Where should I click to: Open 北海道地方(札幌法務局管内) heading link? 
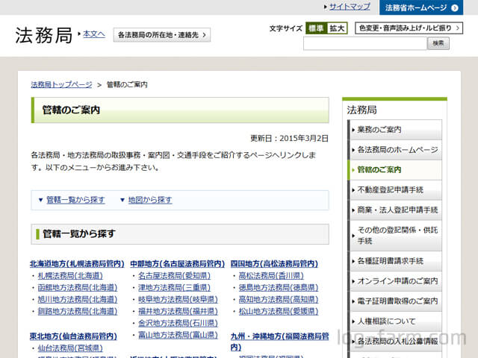point(77,263)
